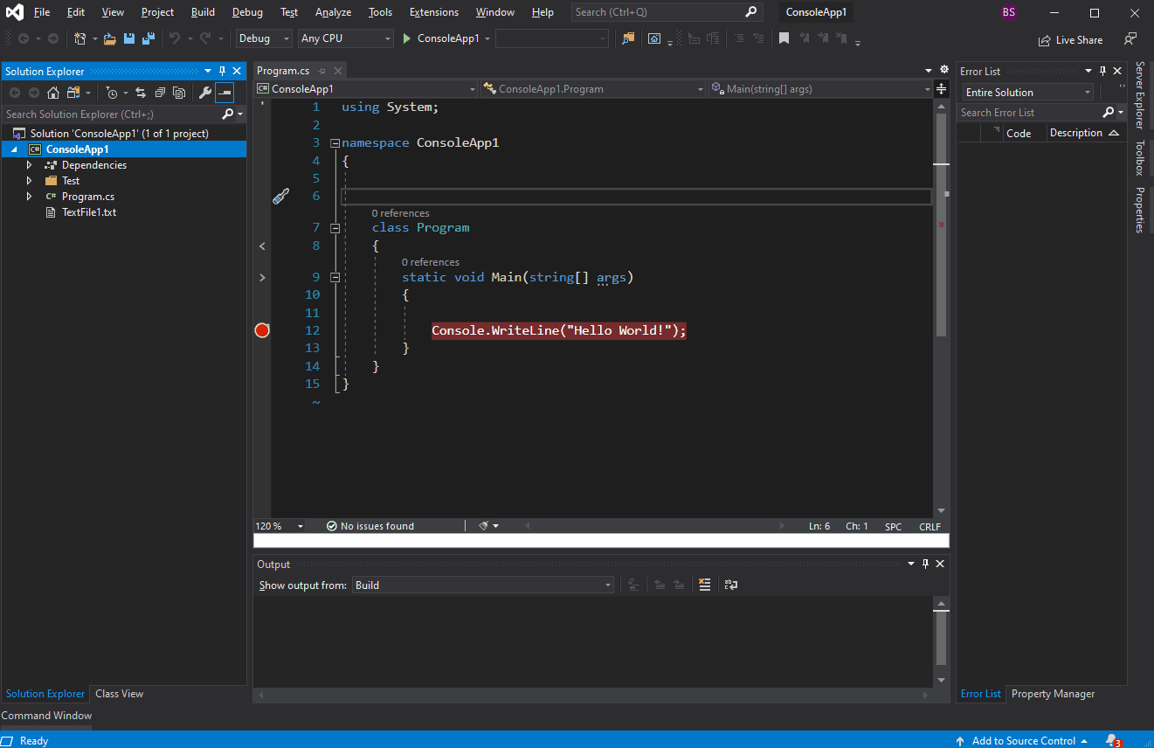1154x748 pixels.
Task: Toggle Preview Selected Items button
Action: pyautogui.click(x=225, y=93)
